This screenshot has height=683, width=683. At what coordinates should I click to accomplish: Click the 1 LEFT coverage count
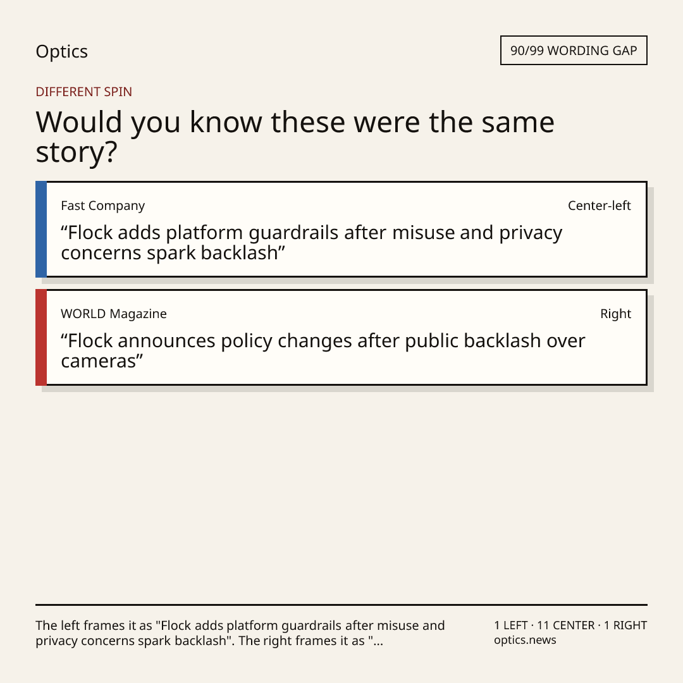point(510,625)
